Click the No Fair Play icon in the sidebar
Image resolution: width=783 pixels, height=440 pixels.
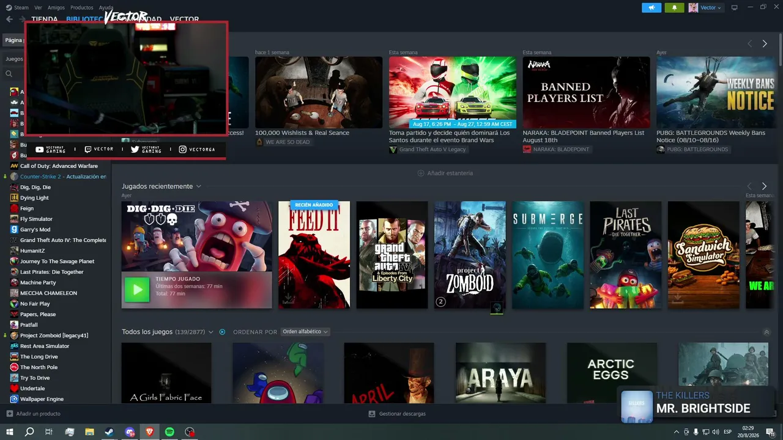(14, 304)
